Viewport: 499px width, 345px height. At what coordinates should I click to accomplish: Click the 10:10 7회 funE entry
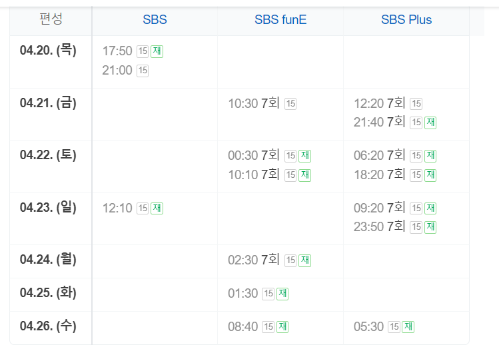coord(254,174)
